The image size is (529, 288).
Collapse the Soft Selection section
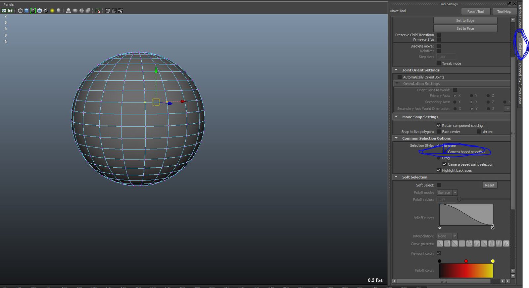(396, 177)
